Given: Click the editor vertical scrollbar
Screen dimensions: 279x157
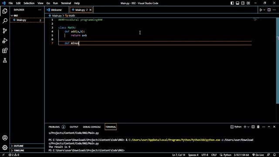Looking at the screenshot, I should coord(277,61).
